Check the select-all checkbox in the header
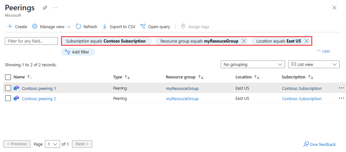The width and height of the screenshot is (346, 152). [x=8, y=77]
